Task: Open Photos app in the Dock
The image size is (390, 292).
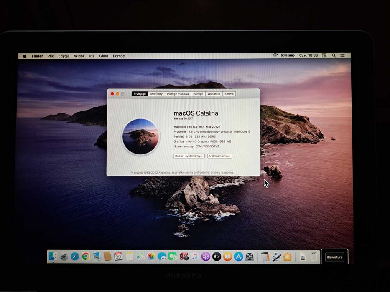Action: tap(151, 257)
